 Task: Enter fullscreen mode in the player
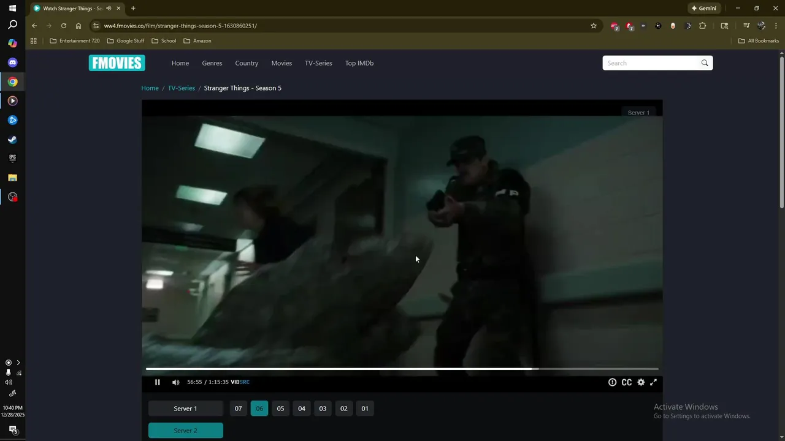(x=654, y=382)
